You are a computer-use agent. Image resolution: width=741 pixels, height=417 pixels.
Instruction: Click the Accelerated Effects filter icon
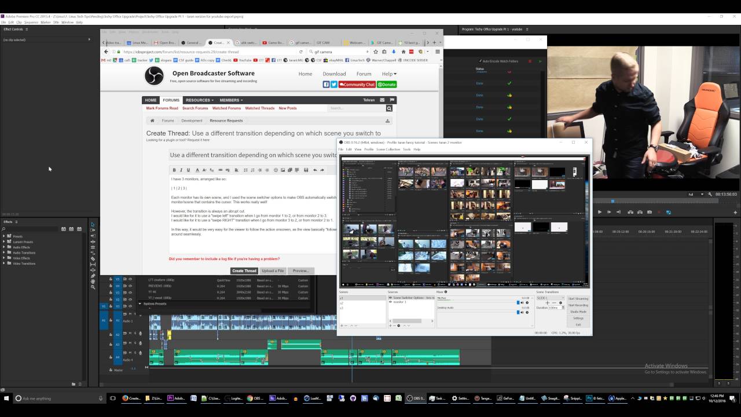pyautogui.click(x=64, y=229)
